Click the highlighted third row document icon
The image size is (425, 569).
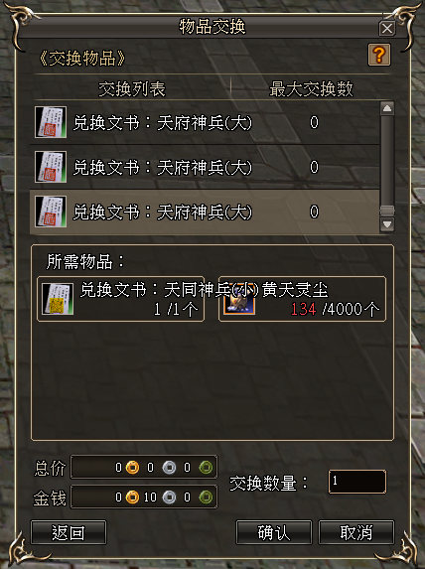(x=51, y=212)
